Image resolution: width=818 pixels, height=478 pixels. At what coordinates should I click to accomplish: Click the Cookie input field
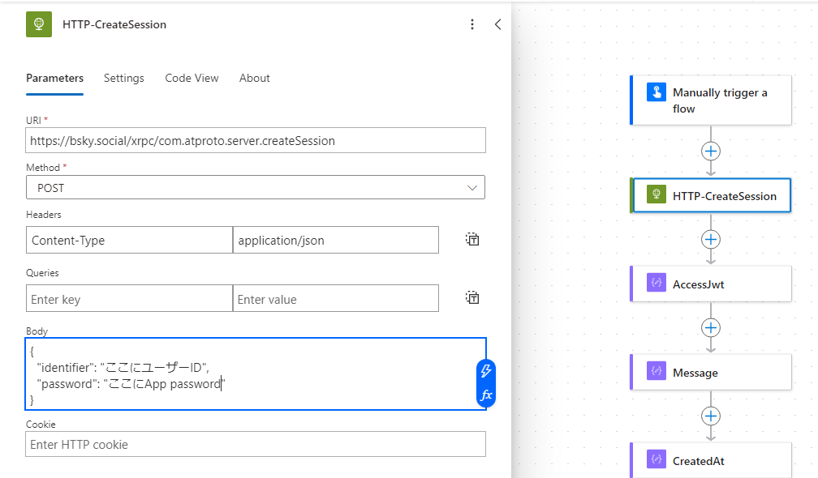(x=256, y=444)
